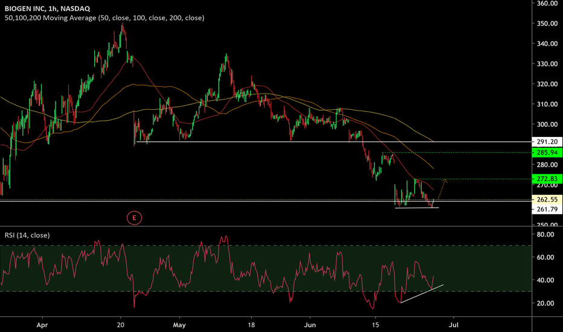Click the 291.20 price label

[x=547, y=142]
